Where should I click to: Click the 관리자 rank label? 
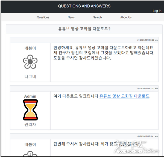click(x=30, y=125)
